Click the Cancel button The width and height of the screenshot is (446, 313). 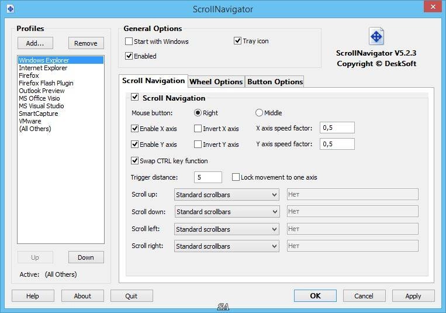tap(364, 296)
